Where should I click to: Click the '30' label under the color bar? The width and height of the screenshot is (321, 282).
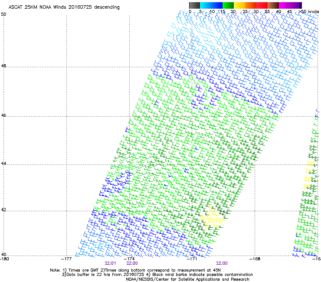(256, 12)
